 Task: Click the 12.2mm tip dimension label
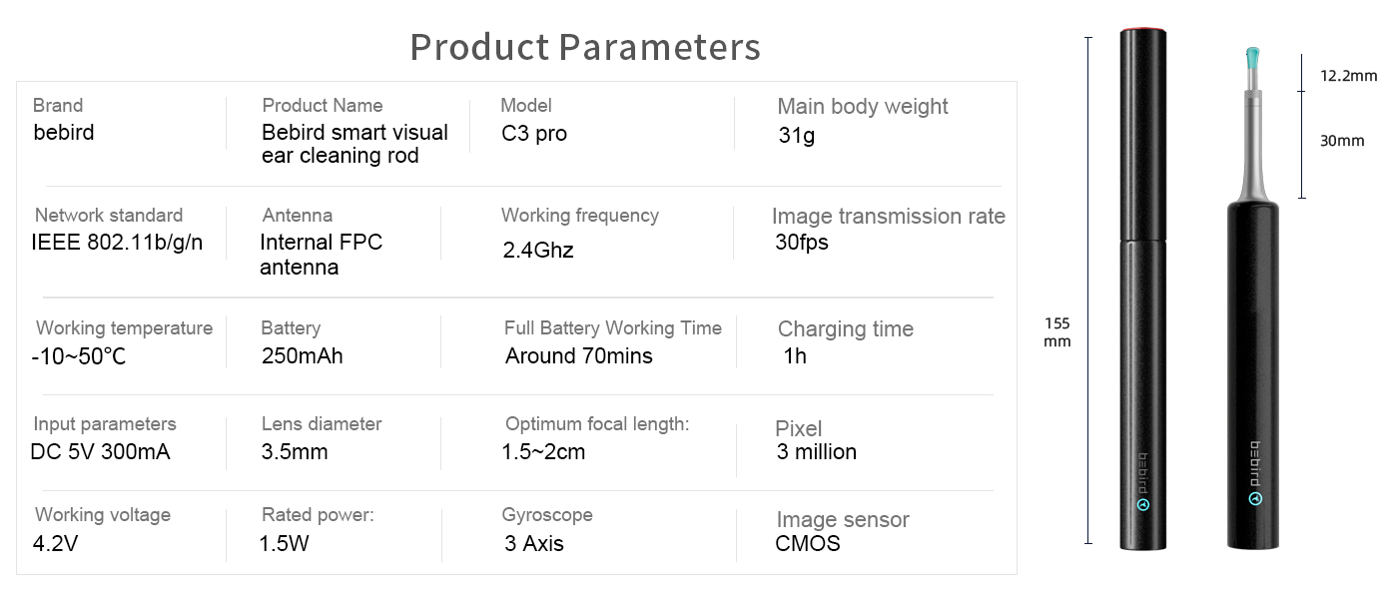(x=1348, y=76)
